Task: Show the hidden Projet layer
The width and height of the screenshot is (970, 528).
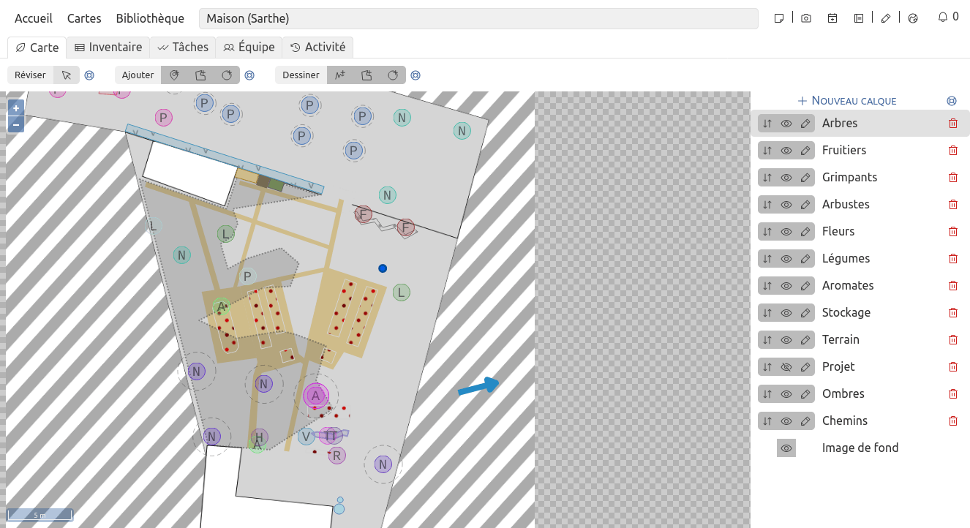Action: point(786,367)
